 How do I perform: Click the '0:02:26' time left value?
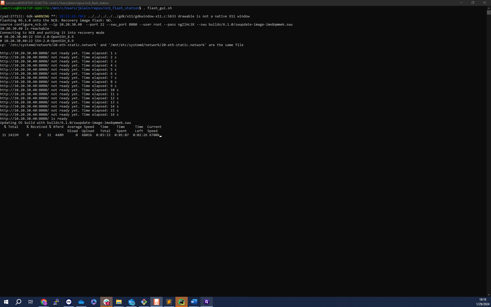[x=140, y=135]
